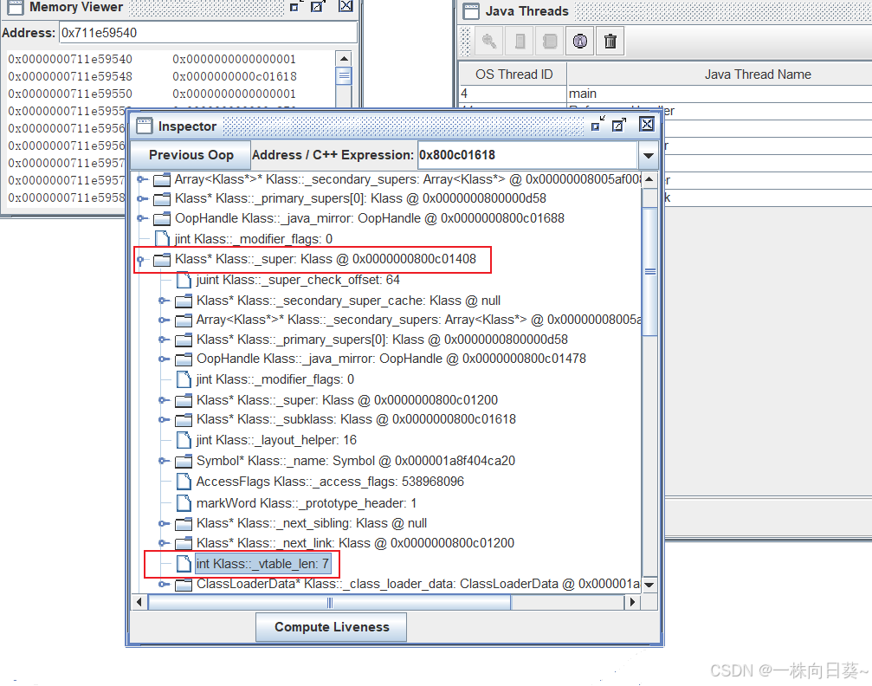Click memory address 0x0000000711e59548 in Memory Viewer
The height and width of the screenshot is (686, 872).
(x=70, y=76)
